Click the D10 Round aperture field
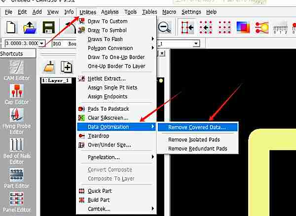 coord(64,43)
